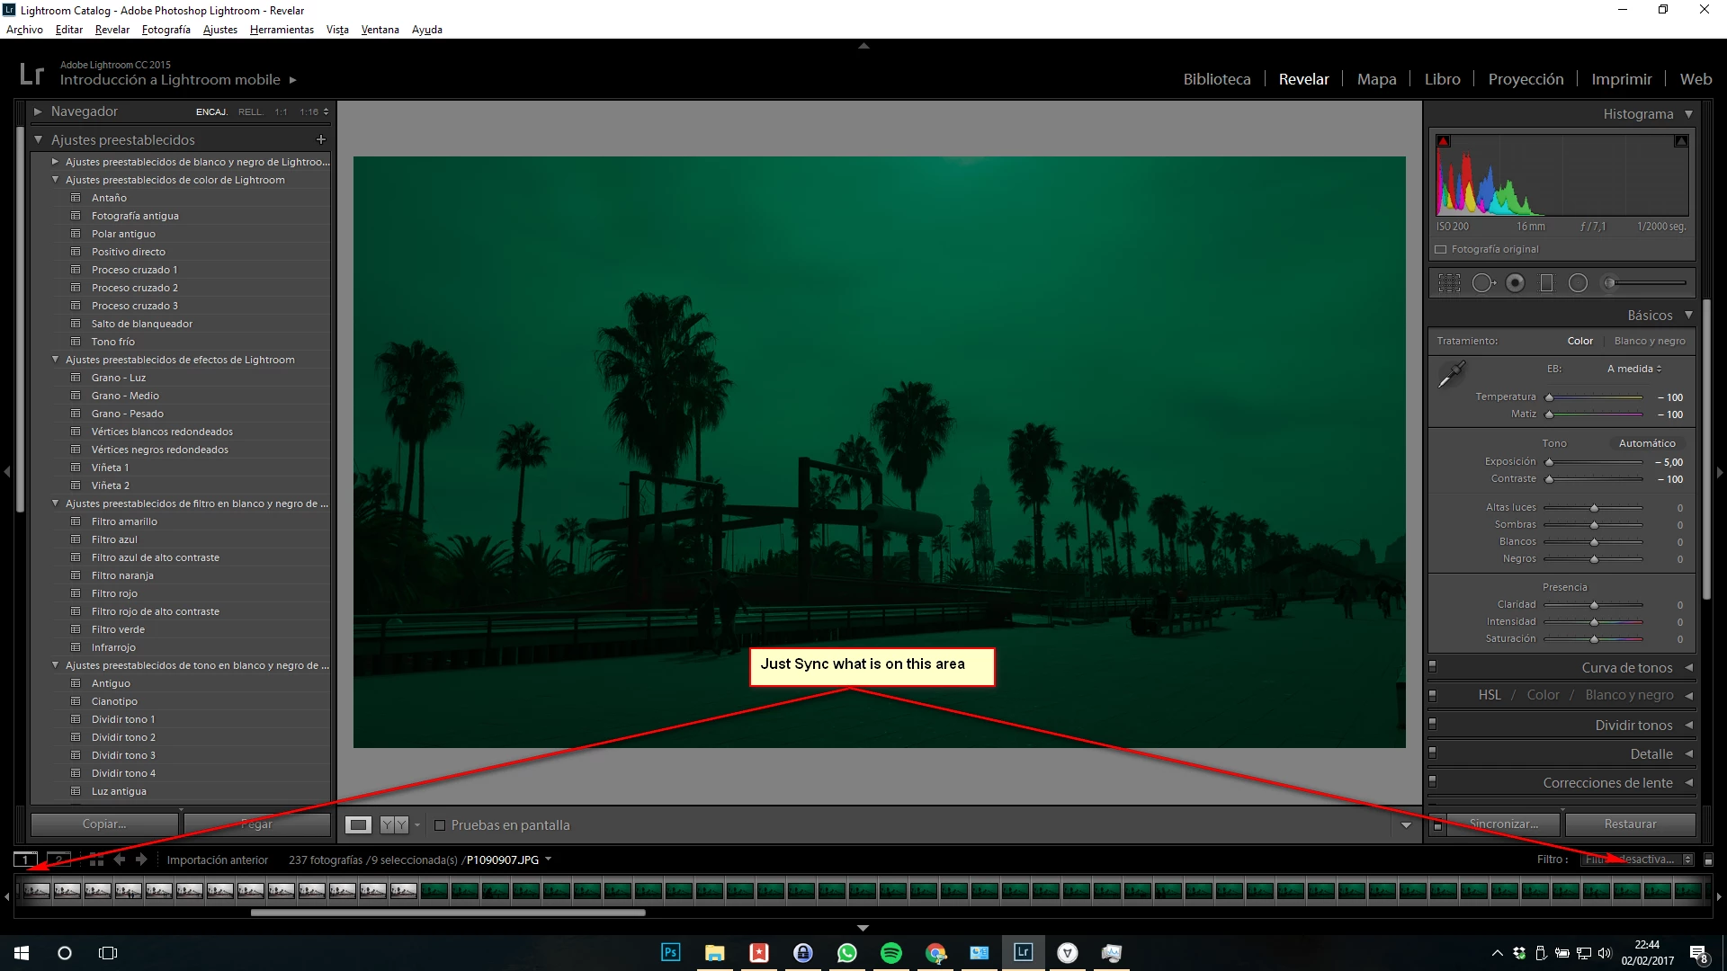Click the plus icon in Ajustes preestablecidos
Screen dimensions: 1727x971
click(x=321, y=139)
